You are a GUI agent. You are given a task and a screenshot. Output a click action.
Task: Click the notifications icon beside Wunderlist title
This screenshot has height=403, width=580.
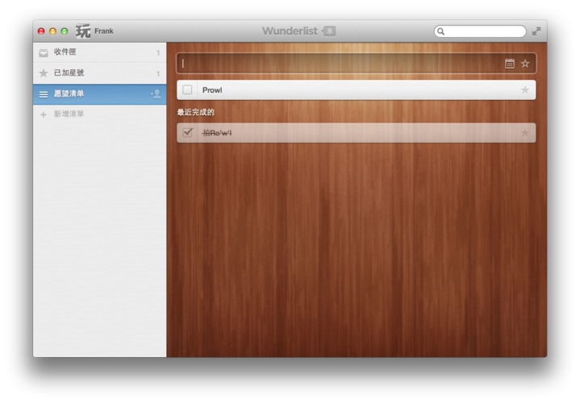[329, 31]
